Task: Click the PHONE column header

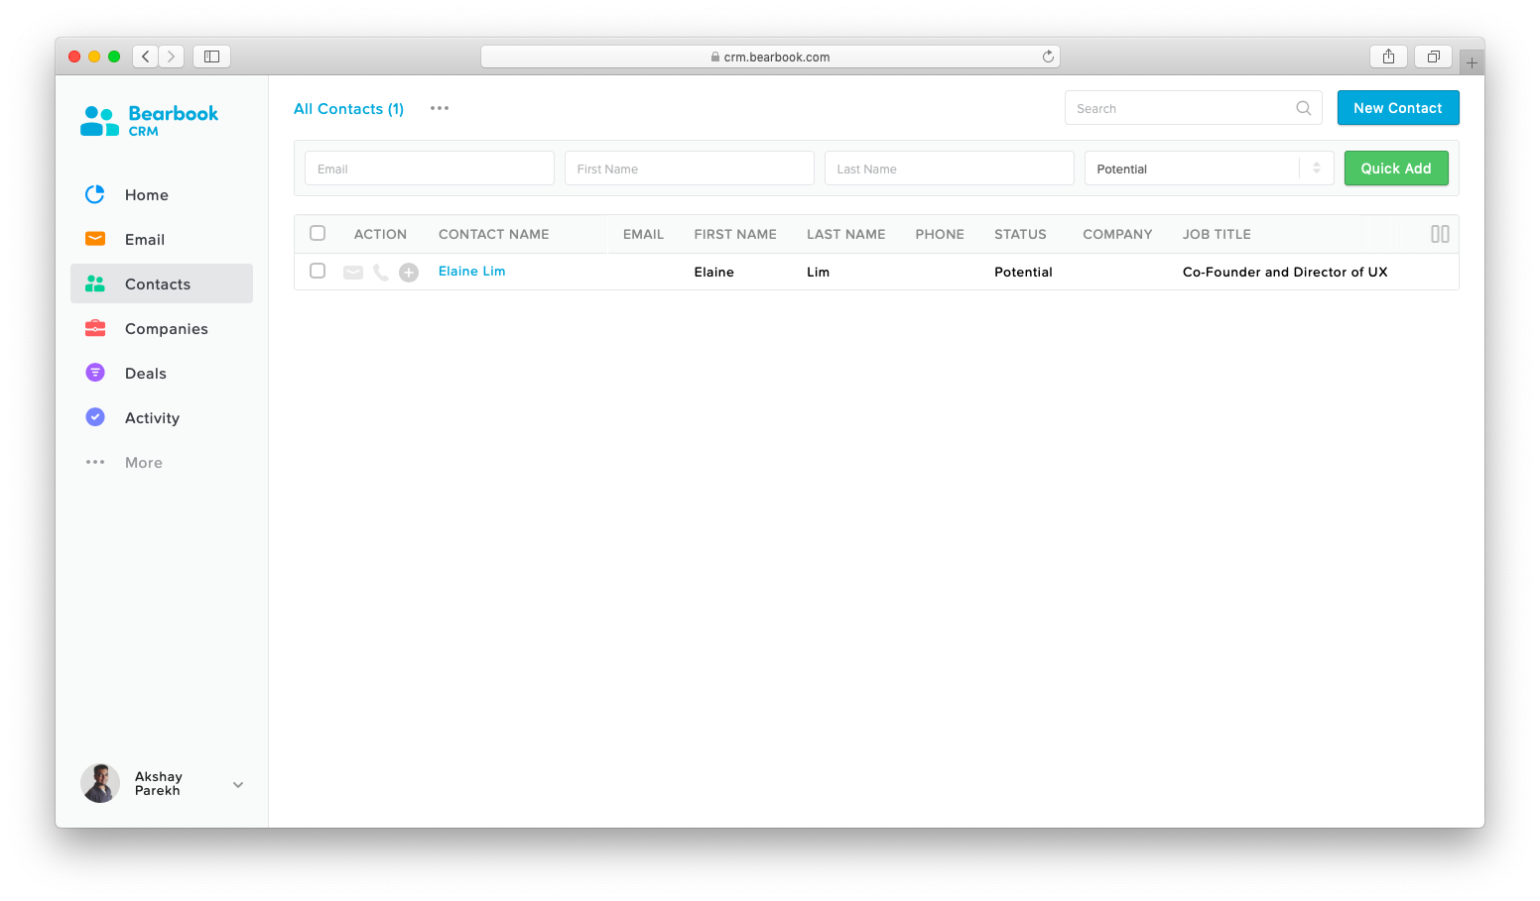Action: (x=940, y=234)
